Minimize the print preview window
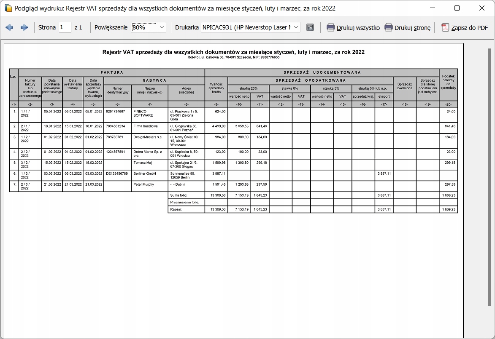Viewport: 495px width, 339px height. (433, 8)
